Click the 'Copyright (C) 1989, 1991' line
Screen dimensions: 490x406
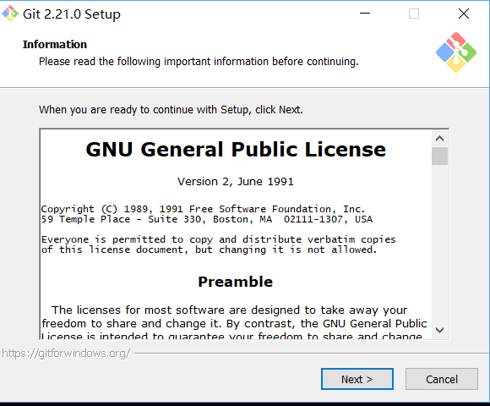203,209
